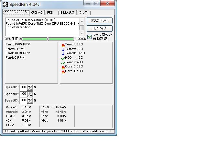This screenshot has height=166, width=207.
Task: Click the first CPU usage bar
Action: pos(35,39)
